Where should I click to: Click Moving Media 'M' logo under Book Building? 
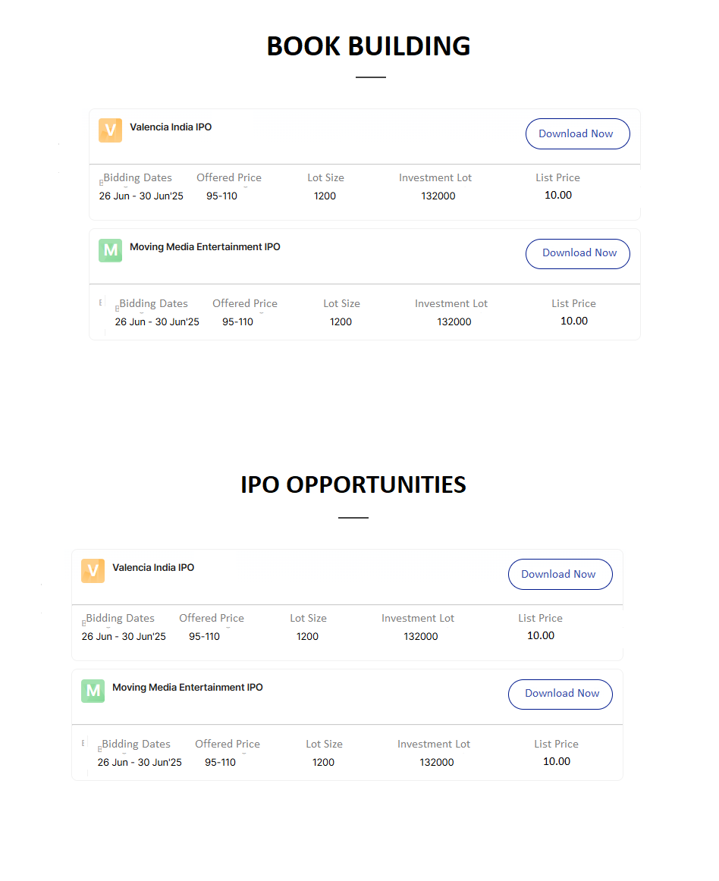pos(110,250)
